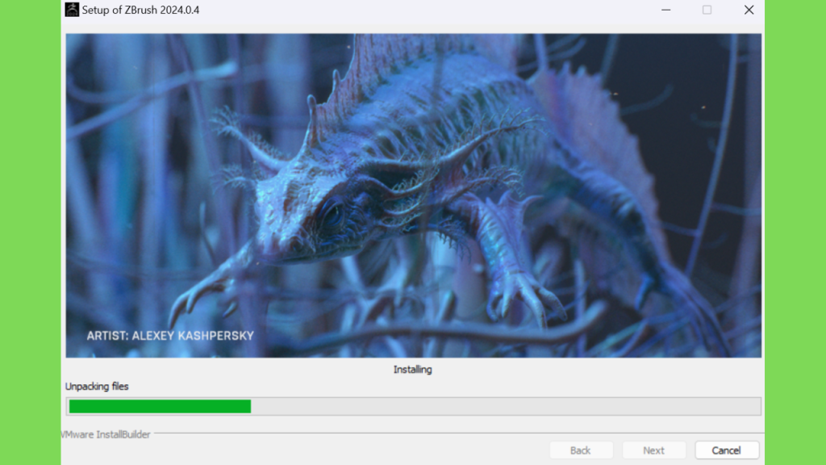This screenshot has width=826, height=465.
Task: Click the 'Setup of ZBrush 2024.0.4' title
Action: pyautogui.click(x=140, y=10)
